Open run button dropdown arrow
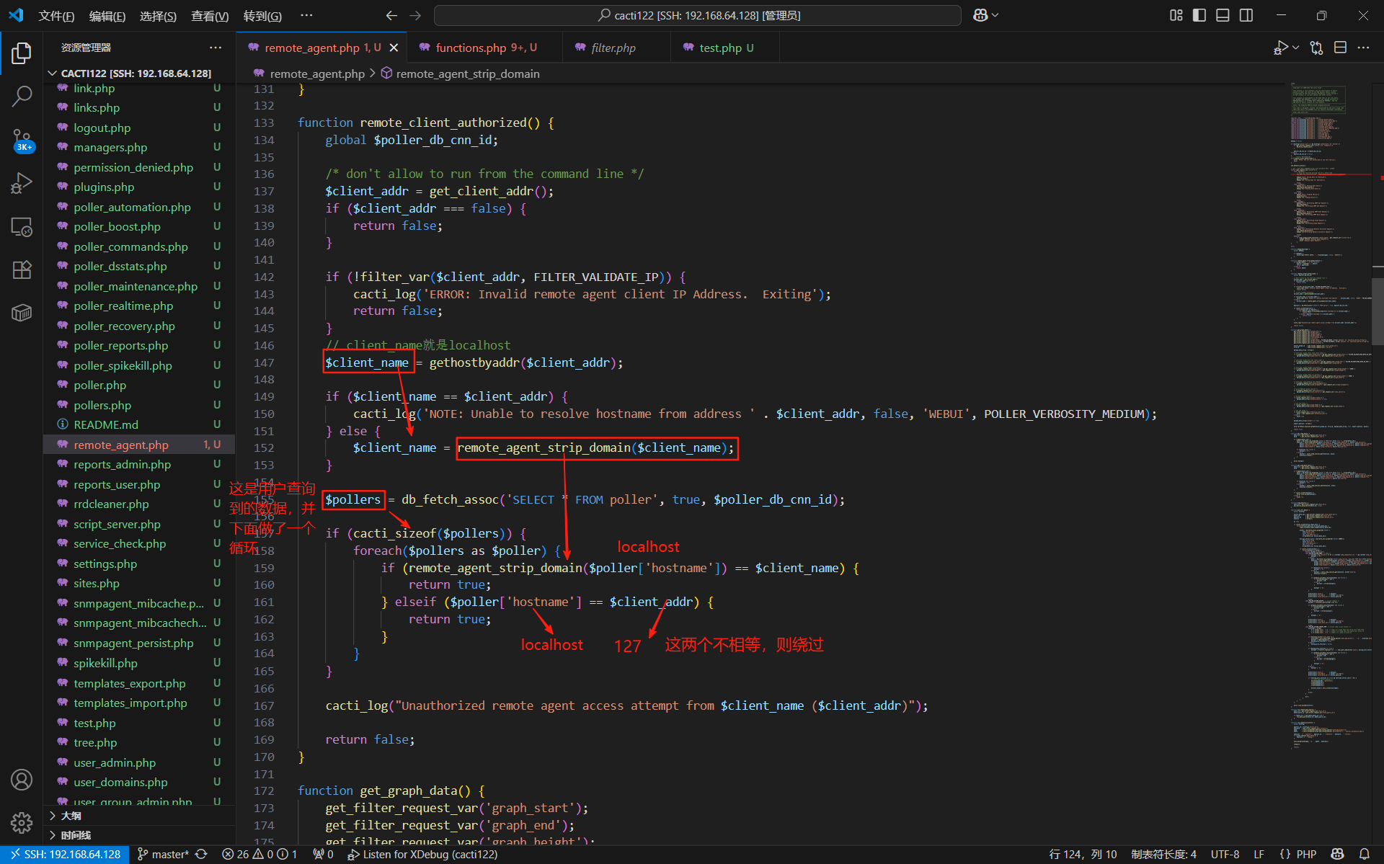 pyautogui.click(x=1295, y=48)
